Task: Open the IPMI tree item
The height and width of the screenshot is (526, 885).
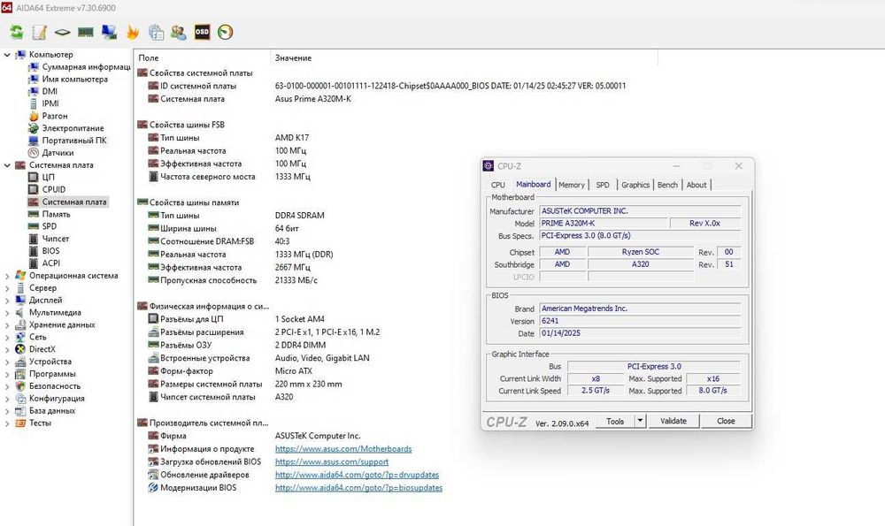Action: pyautogui.click(x=50, y=103)
